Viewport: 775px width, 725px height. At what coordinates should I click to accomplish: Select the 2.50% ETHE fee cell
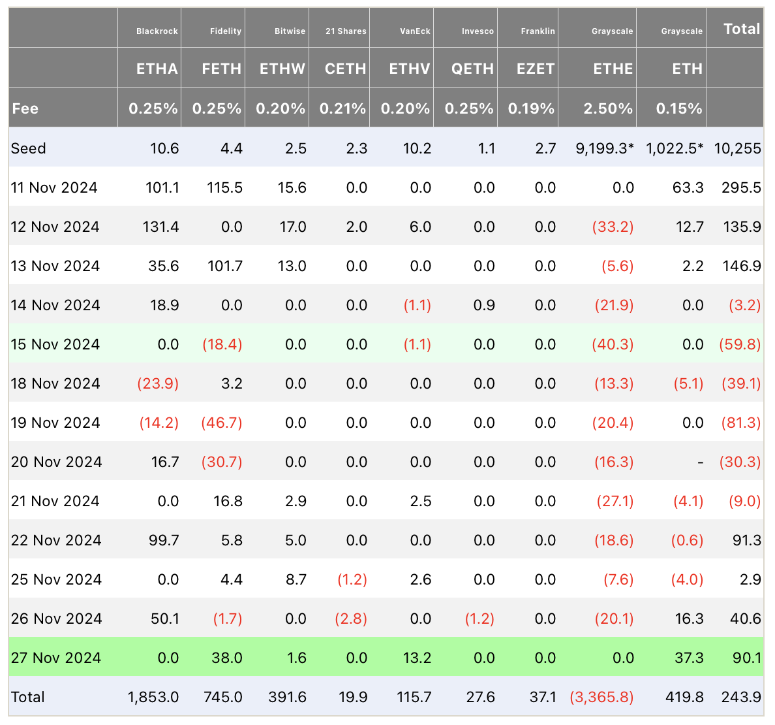pos(607,108)
